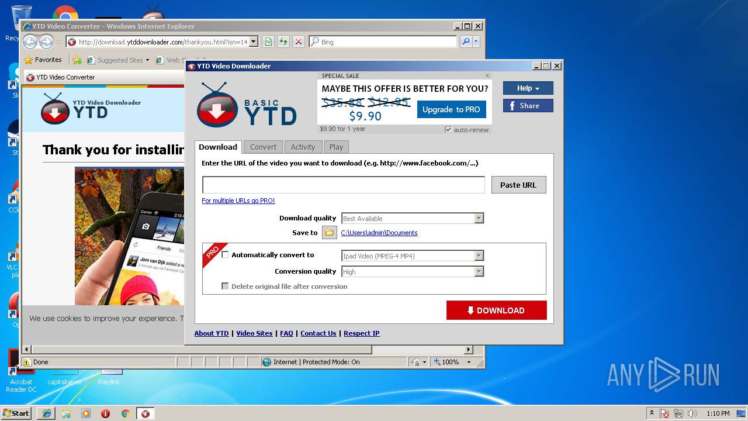Switch to the Play tab
Screen dimensions: 748x421
click(x=336, y=147)
